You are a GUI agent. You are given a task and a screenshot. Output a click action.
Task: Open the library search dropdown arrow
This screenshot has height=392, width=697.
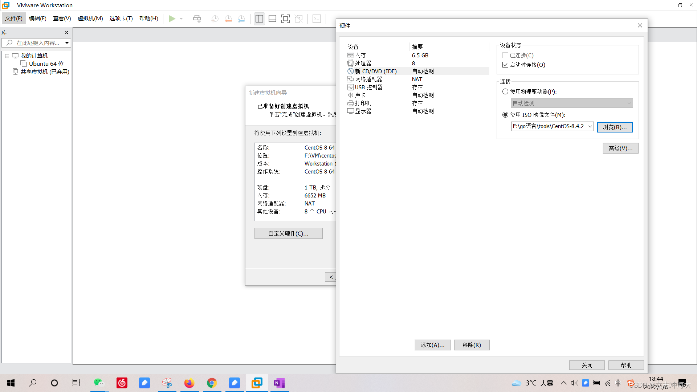point(67,43)
